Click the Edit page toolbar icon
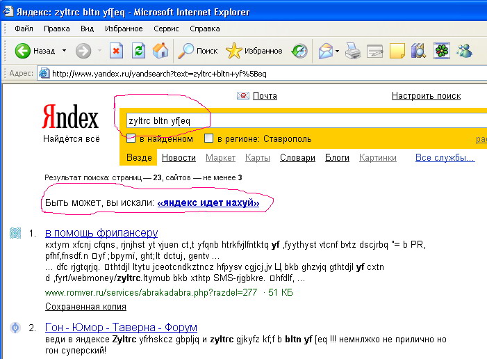 (375, 51)
